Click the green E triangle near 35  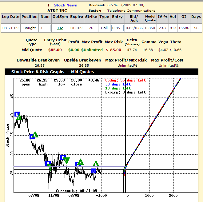point(35,134)
